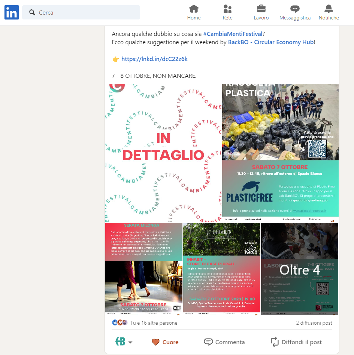The height and width of the screenshot is (355, 354).
Task: Open the 'Oltre 4' more images thumbnail
Action: (x=299, y=269)
